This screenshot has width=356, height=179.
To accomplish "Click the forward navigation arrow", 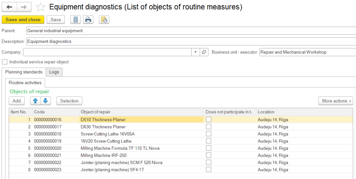I will (x=24, y=7).
